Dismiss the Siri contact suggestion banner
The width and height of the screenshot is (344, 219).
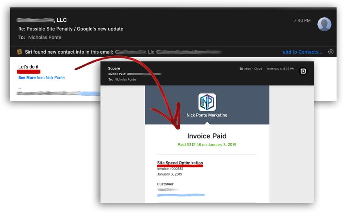tap(331, 52)
